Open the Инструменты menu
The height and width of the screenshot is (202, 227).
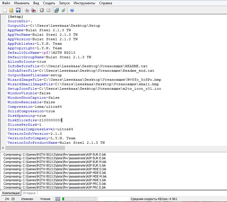click(84, 3)
